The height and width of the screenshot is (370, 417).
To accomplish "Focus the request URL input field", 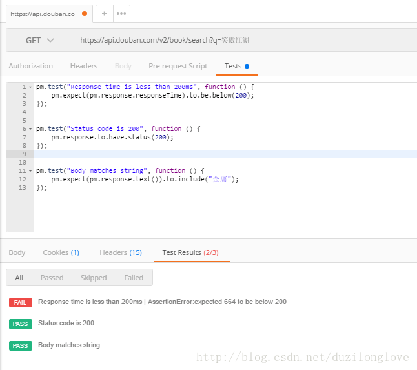I will tap(245, 40).
